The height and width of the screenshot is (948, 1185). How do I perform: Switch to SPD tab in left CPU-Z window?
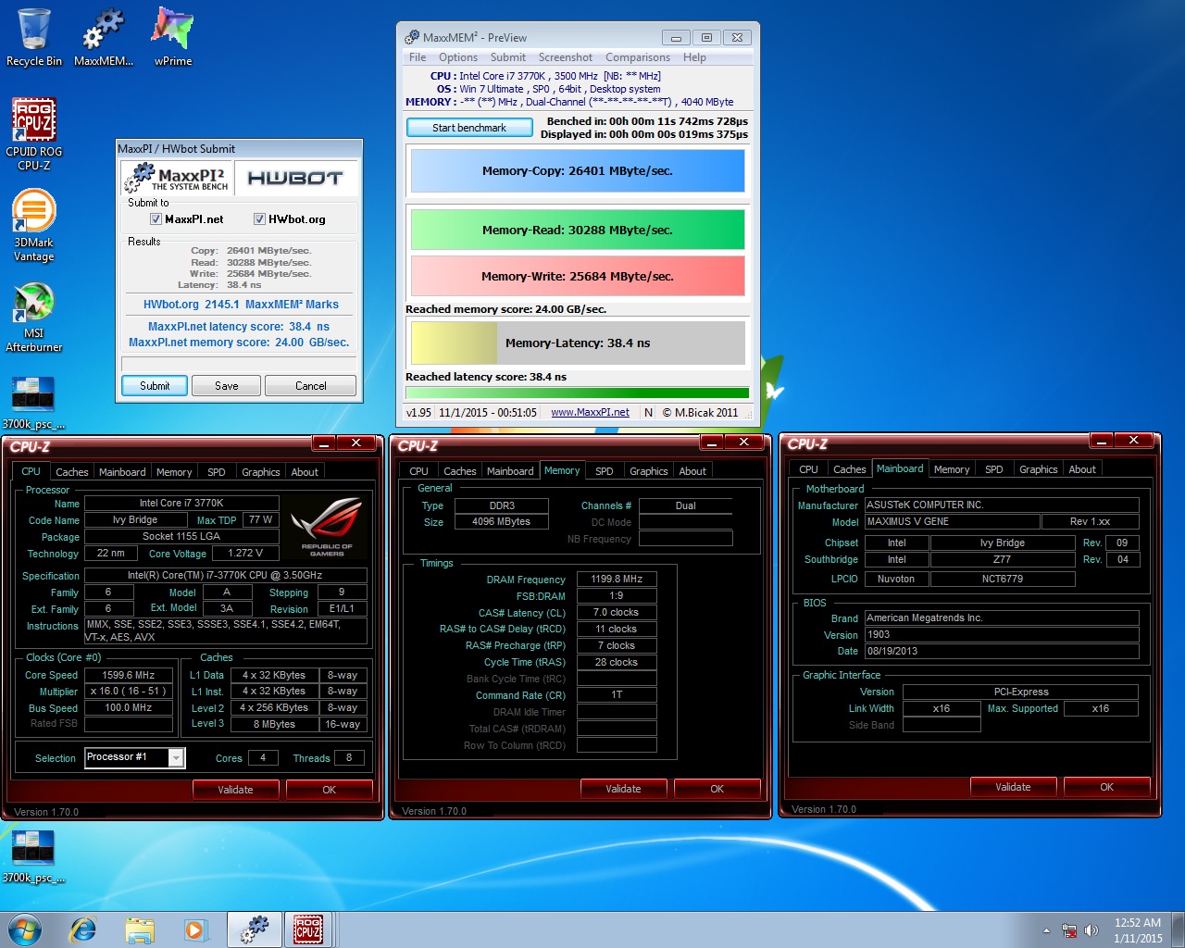point(217,472)
